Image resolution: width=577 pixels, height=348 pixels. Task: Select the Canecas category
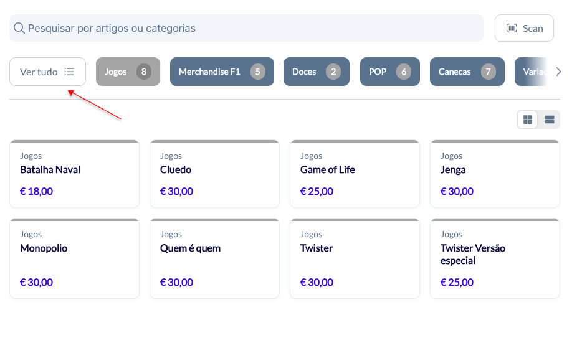pos(467,72)
